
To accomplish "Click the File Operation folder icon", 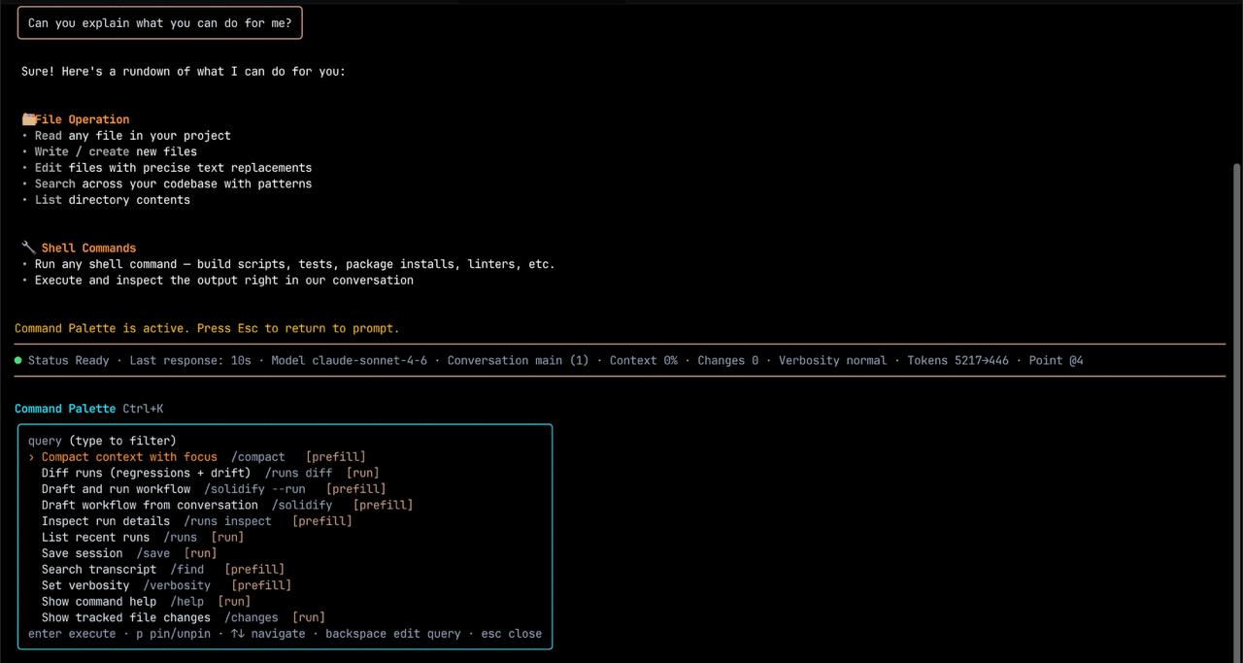I will click(x=29, y=118).
